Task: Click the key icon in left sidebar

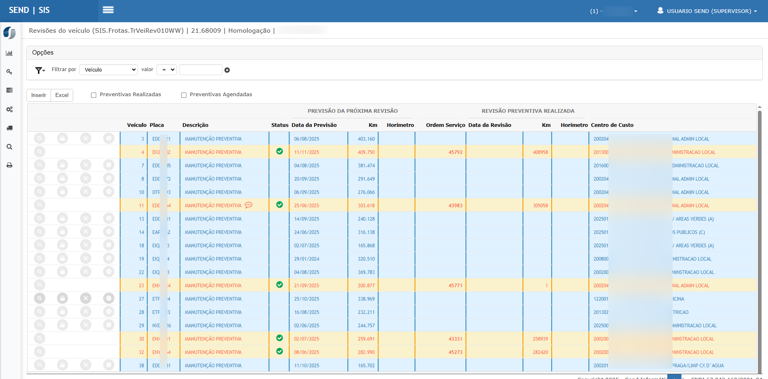Action: (x=9, y=72)
